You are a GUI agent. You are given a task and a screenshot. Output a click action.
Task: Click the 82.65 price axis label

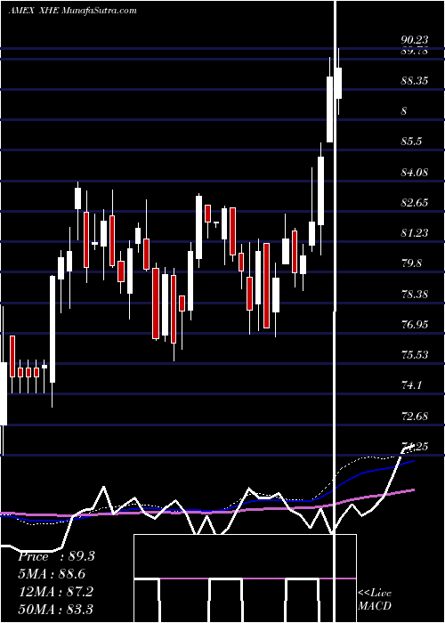[x=415, y=203]
